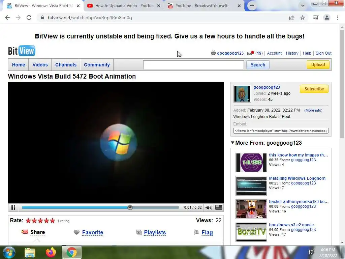Viewport: 345px width, 259px height.
Task: Open the Installing Windows Longhorn thumbnail
Action: [251, 186]
